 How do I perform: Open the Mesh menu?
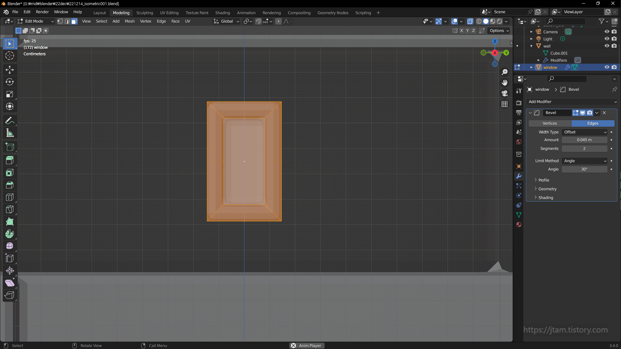click(x=129, y=21)
